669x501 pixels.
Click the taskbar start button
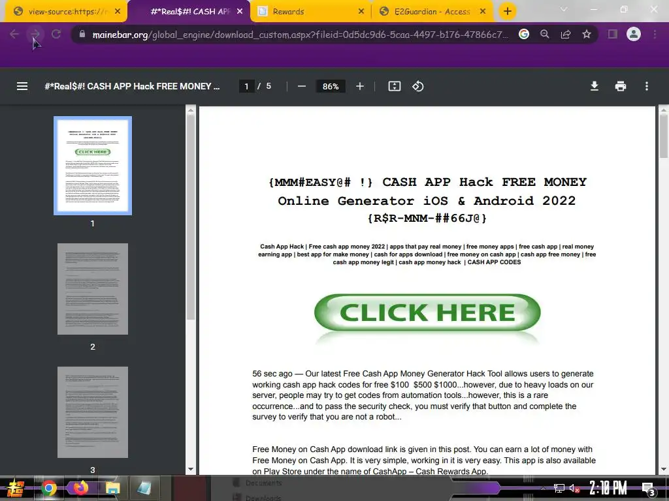(x=15, y=488)
